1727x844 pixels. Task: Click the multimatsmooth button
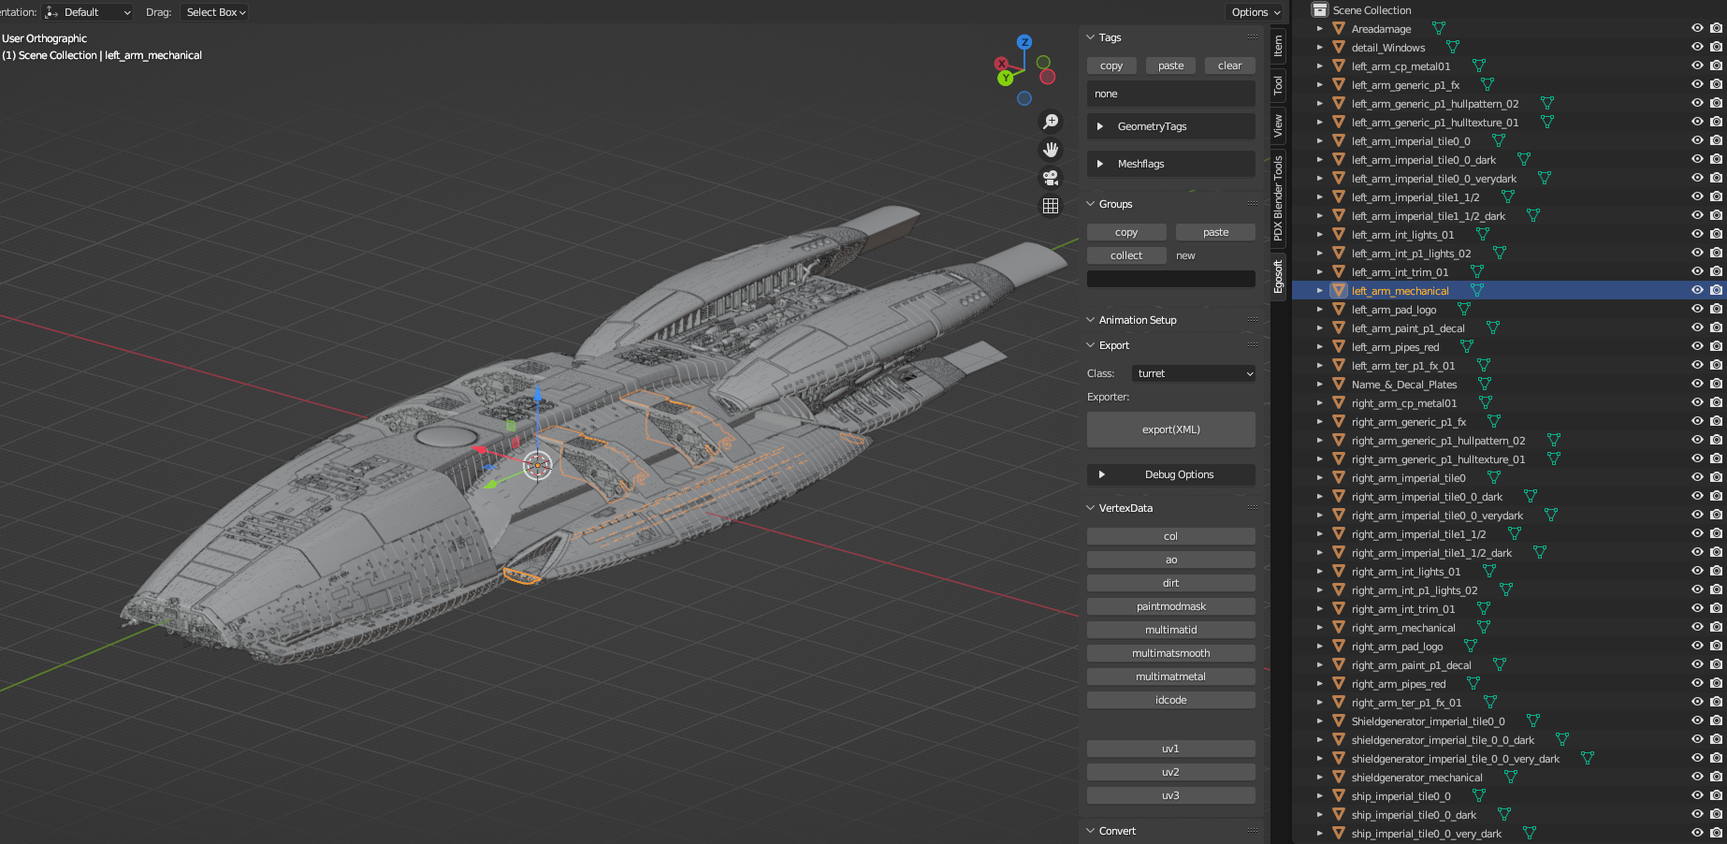point(1171,653)
